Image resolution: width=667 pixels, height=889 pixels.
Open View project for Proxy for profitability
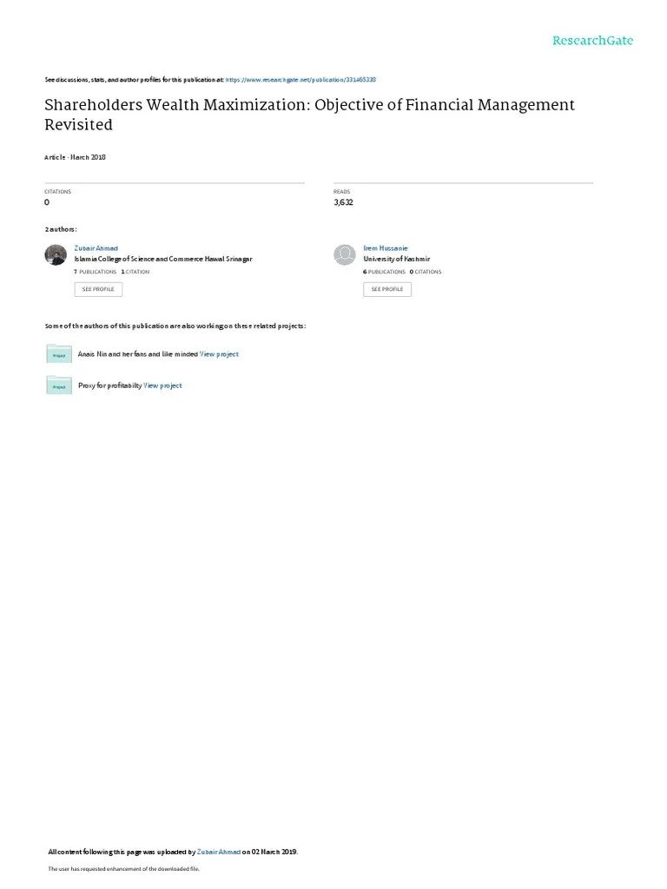(162, 385)
